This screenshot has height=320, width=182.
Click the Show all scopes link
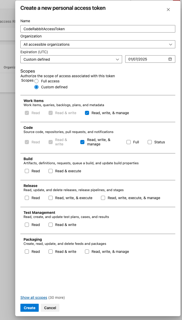tap(34, 298)
